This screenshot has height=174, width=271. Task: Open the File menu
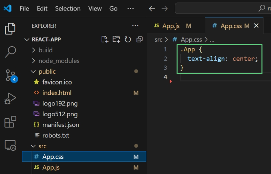[24, 8]
